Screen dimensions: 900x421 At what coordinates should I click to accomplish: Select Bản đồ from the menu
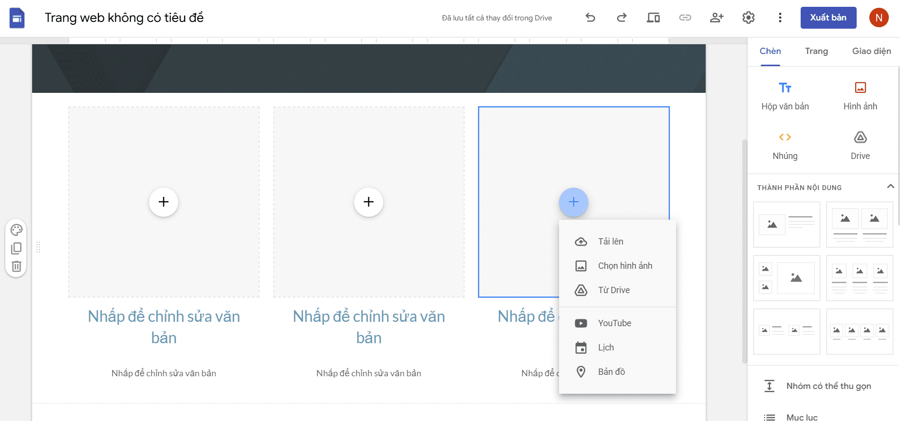[x=618, y=372]
